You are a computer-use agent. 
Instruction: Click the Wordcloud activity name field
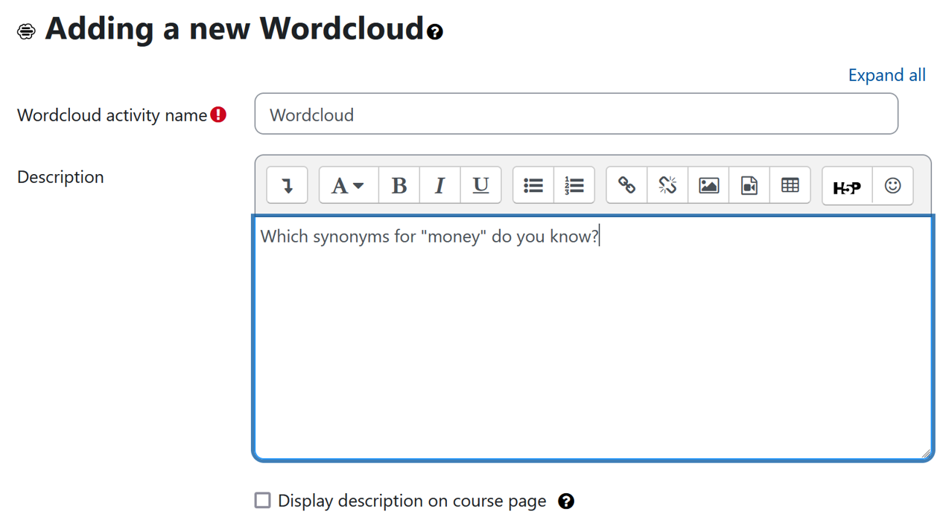click(576, 115)
